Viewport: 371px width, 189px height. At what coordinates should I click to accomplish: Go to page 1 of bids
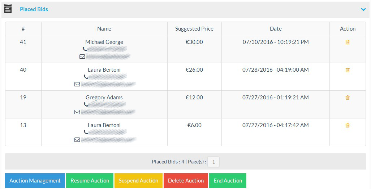click(x=213, y=162)
